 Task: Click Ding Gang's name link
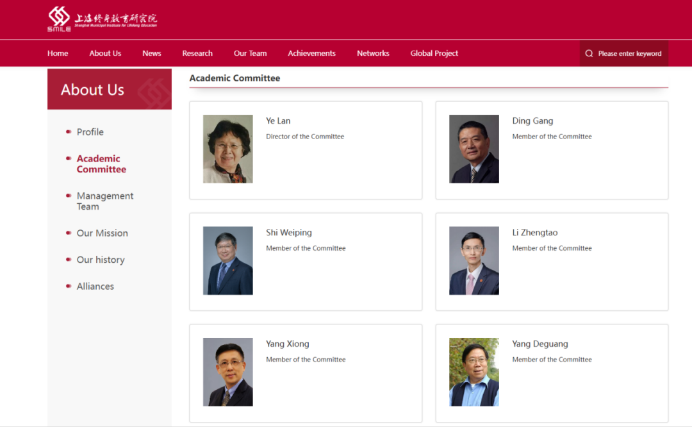click(x=532, y=121)
